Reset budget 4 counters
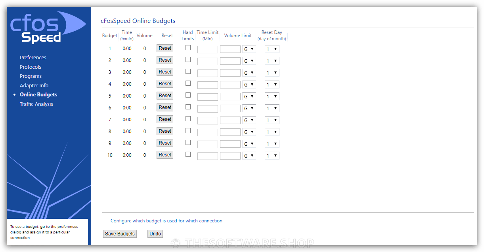The height and width of the screenshot is (252, 484). (165, 83)
